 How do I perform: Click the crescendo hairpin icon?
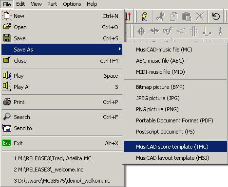click(181, 31)
